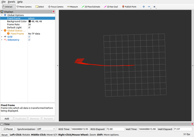Pick the Measure tool

click(x=72, y=7)
